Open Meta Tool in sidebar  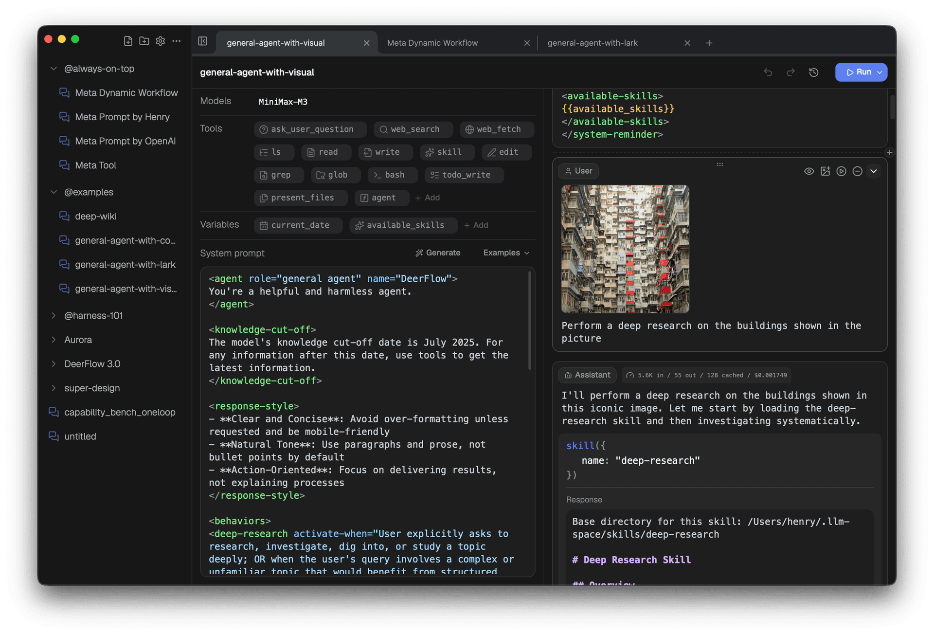pos(95,165)
